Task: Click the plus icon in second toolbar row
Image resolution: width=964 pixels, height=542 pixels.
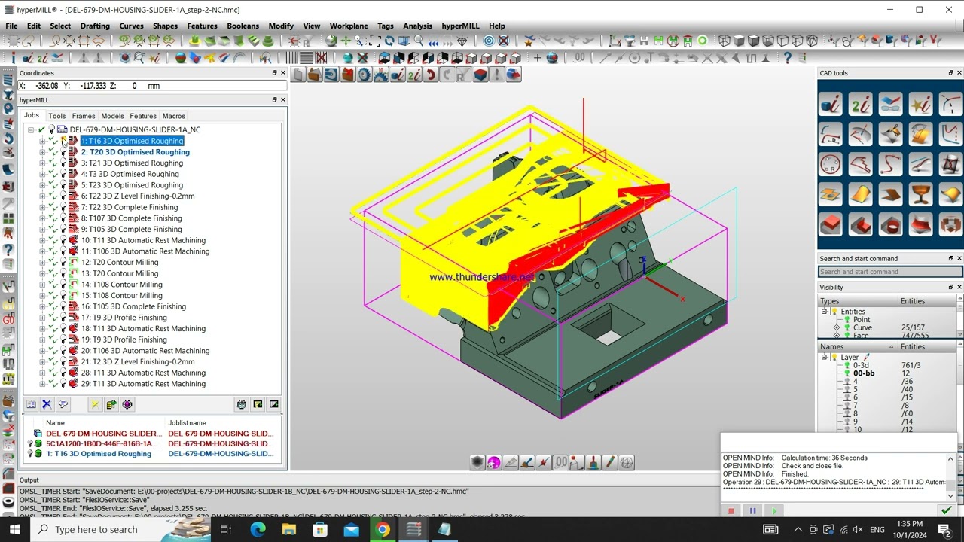Action: (538, 58)
